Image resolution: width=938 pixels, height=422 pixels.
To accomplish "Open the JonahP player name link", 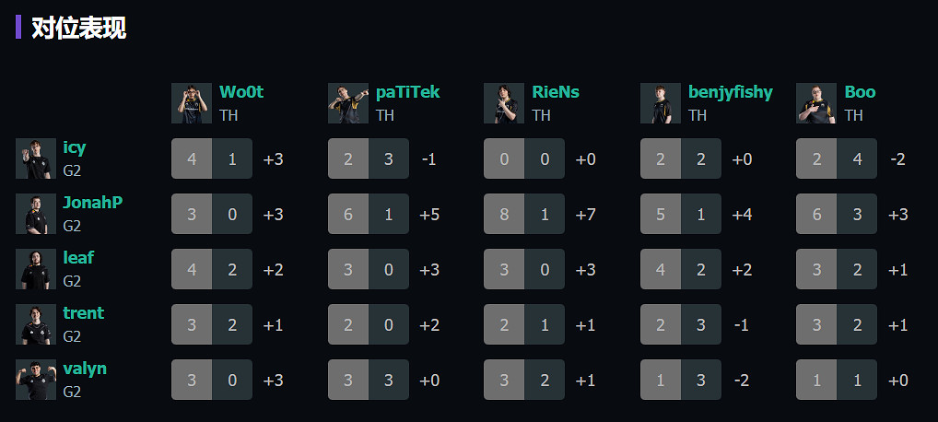I will tap(92, 203).
